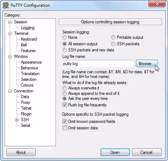Go to Keyboard settings
The height and width of the screenshot is (161, 168).
click(29, 39)
